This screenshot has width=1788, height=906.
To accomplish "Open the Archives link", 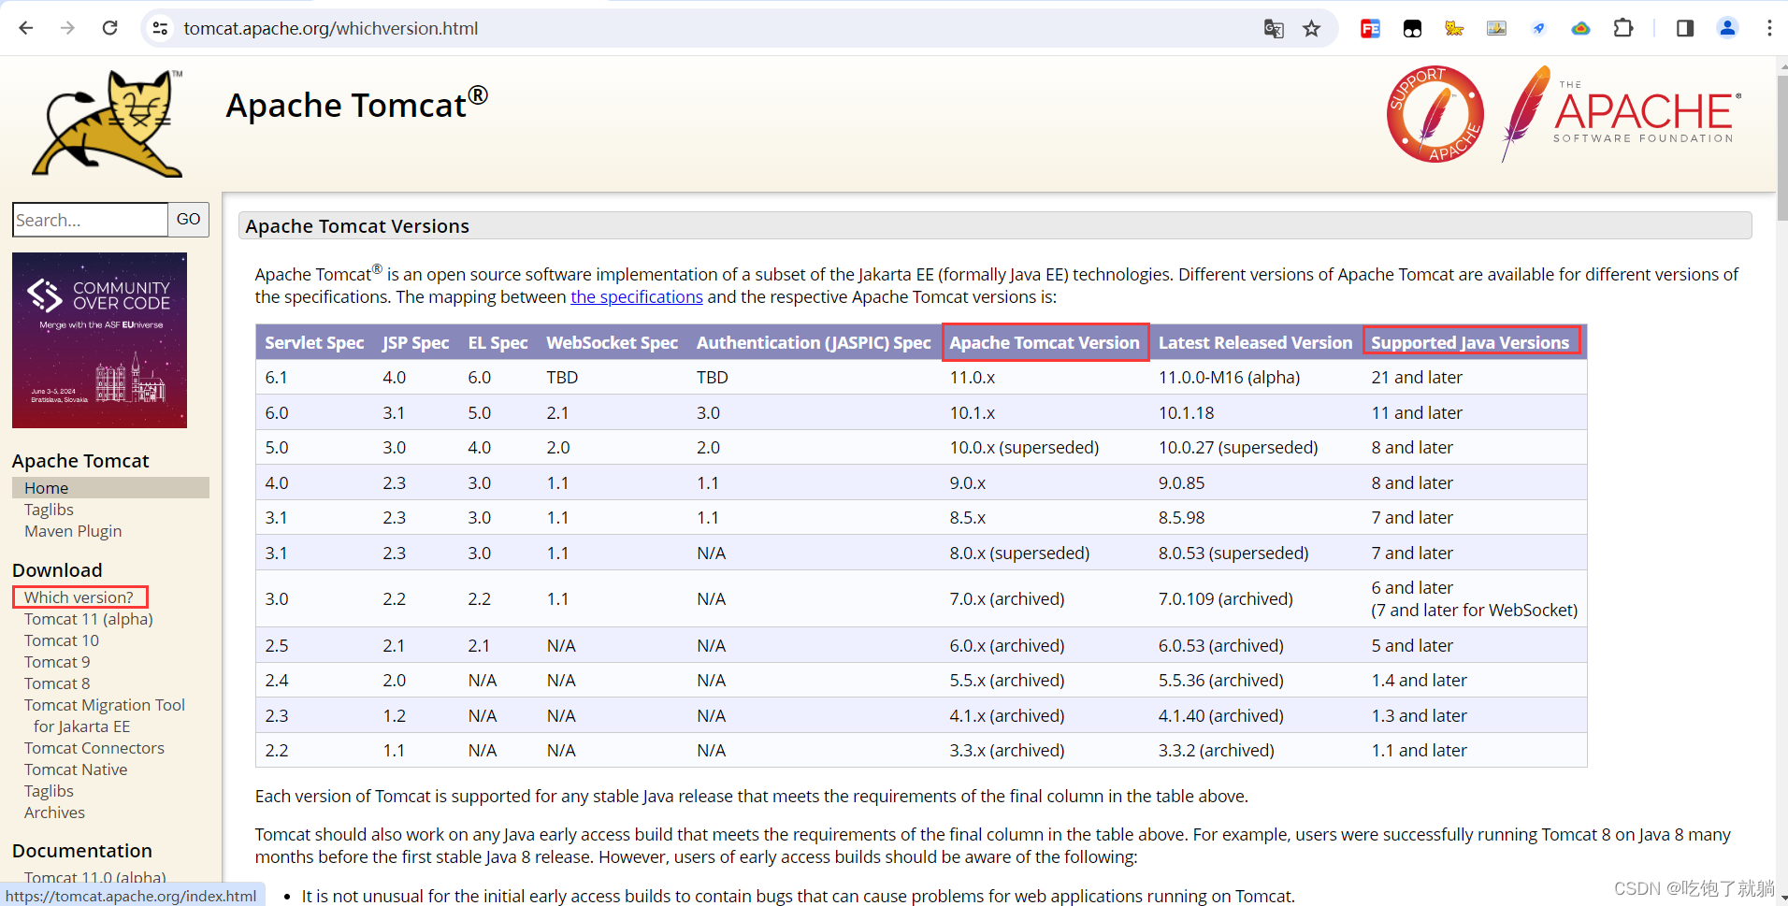I will (x=54, y=813).
